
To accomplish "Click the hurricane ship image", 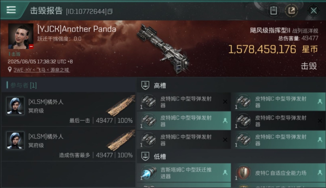I will pos(163,49).
